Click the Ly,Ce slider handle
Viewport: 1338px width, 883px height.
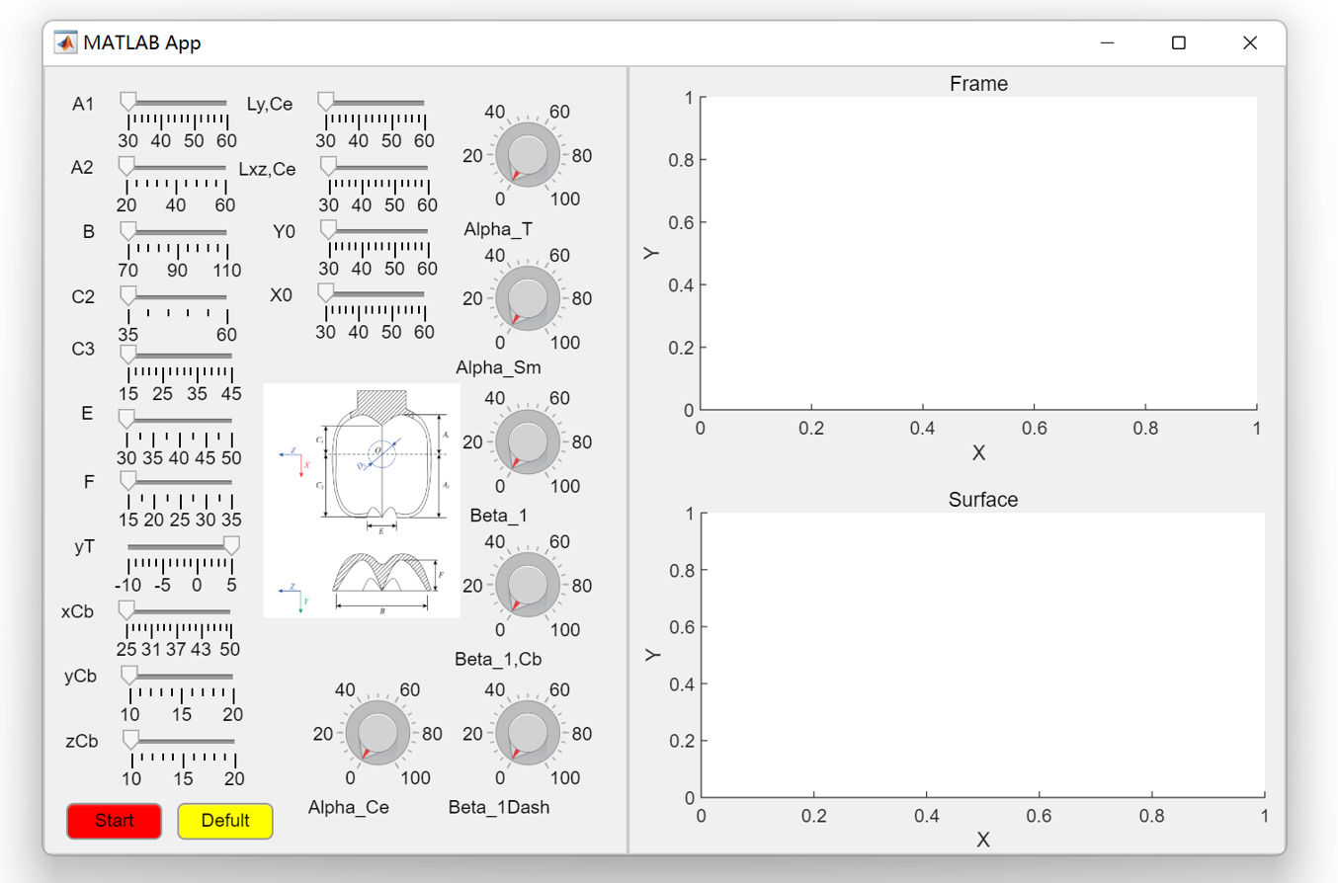point(325,102)
